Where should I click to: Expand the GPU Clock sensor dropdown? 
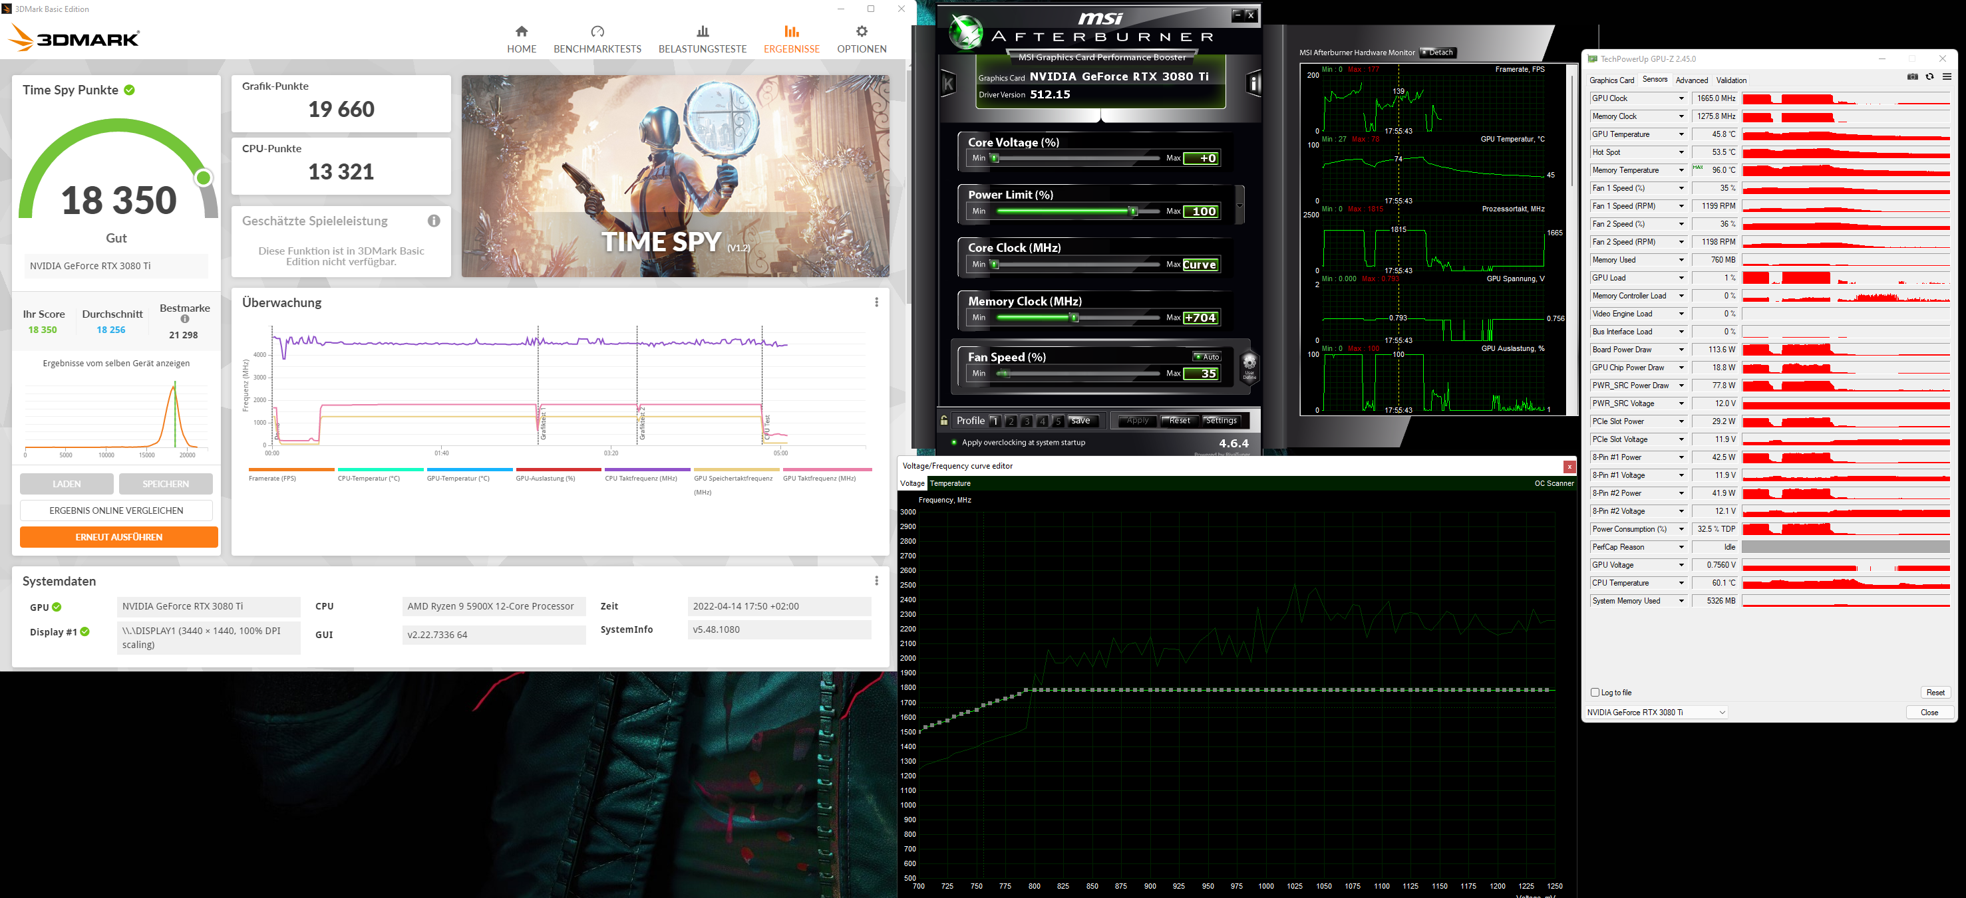pyautogui.click(x=1681, y=98)
